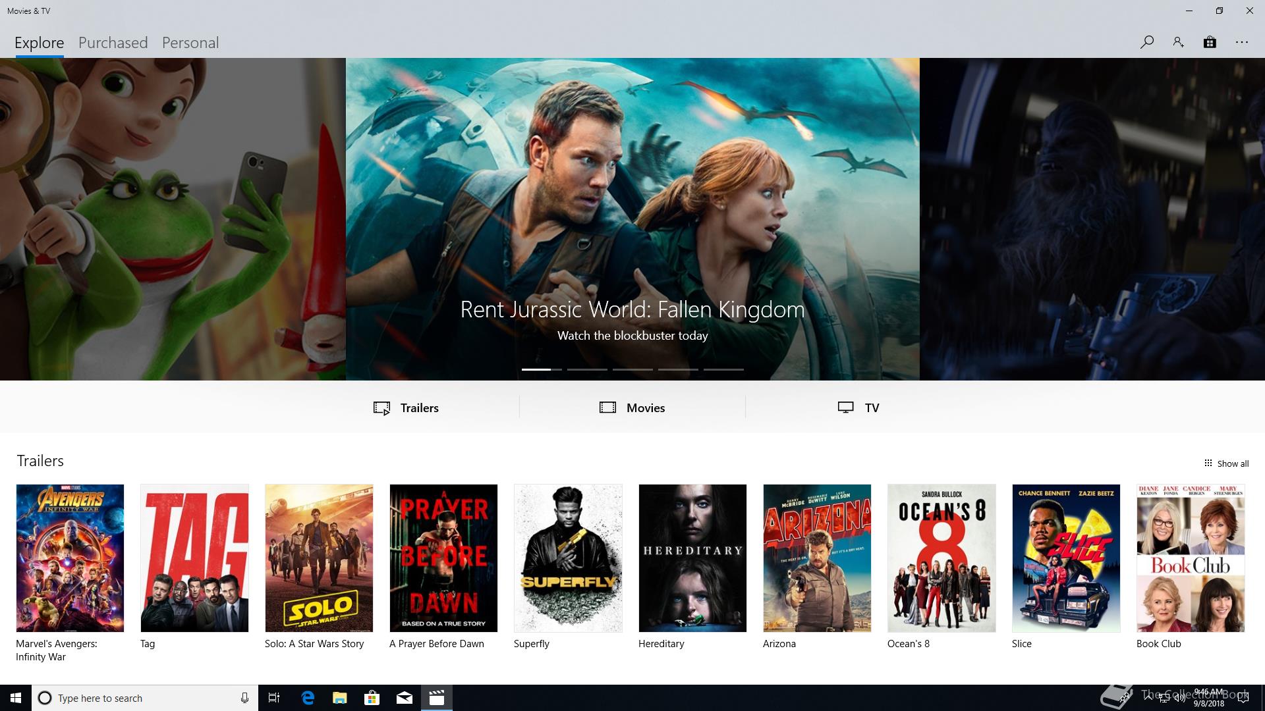This screenshot has width=1265, height=711.
Task: Open A Prayer Before Dawn poster
Action: tap(443, 558)
